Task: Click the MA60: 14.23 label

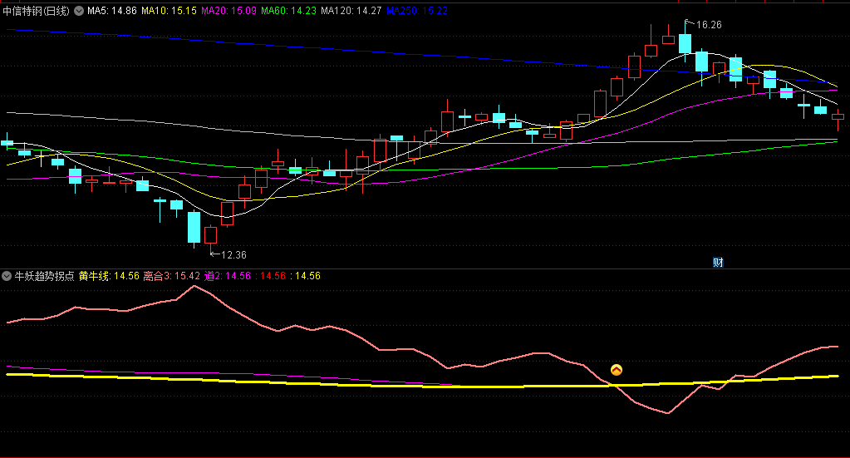Action: click(x=288, y=11)
